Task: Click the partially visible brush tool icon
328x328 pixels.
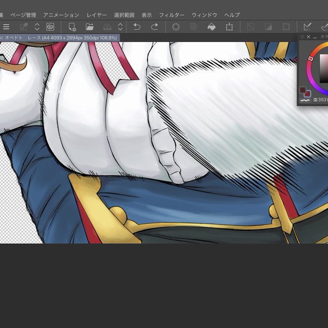Action: point(325,27)
